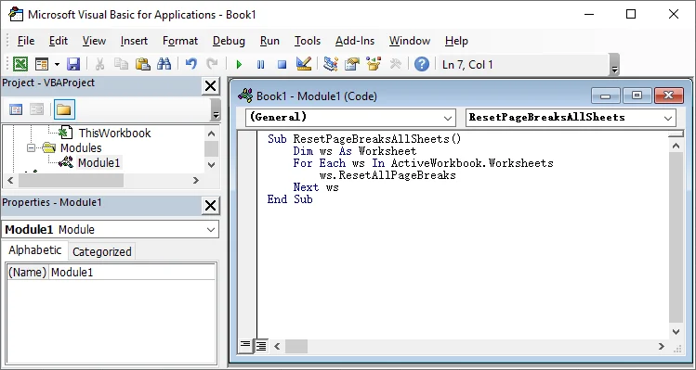Open the toolbar options overflow arrow
This screenshot has width=696, height=370.
coord(615,65)
